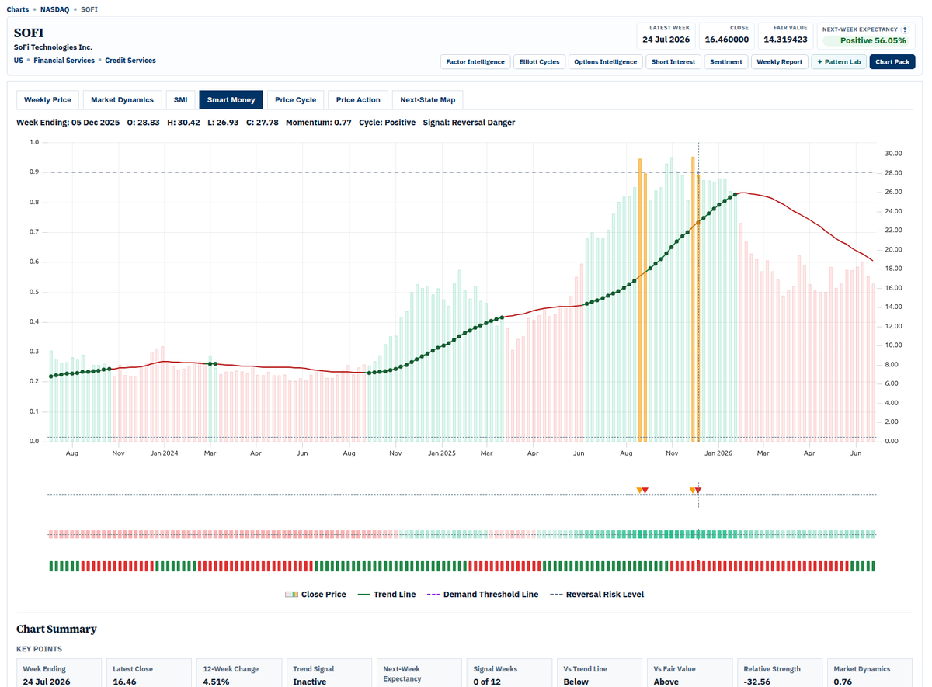Screen dimensions: 932x687
Task: Click the fair value 14.319423
Action: tap(785, 40)
